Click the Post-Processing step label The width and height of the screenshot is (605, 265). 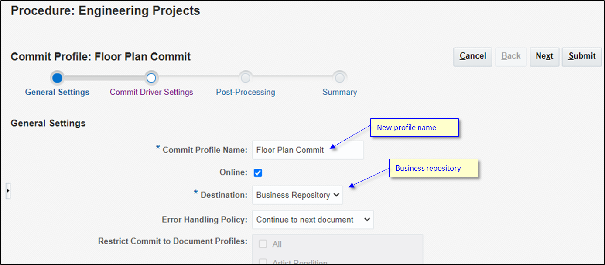coord(245,92)
